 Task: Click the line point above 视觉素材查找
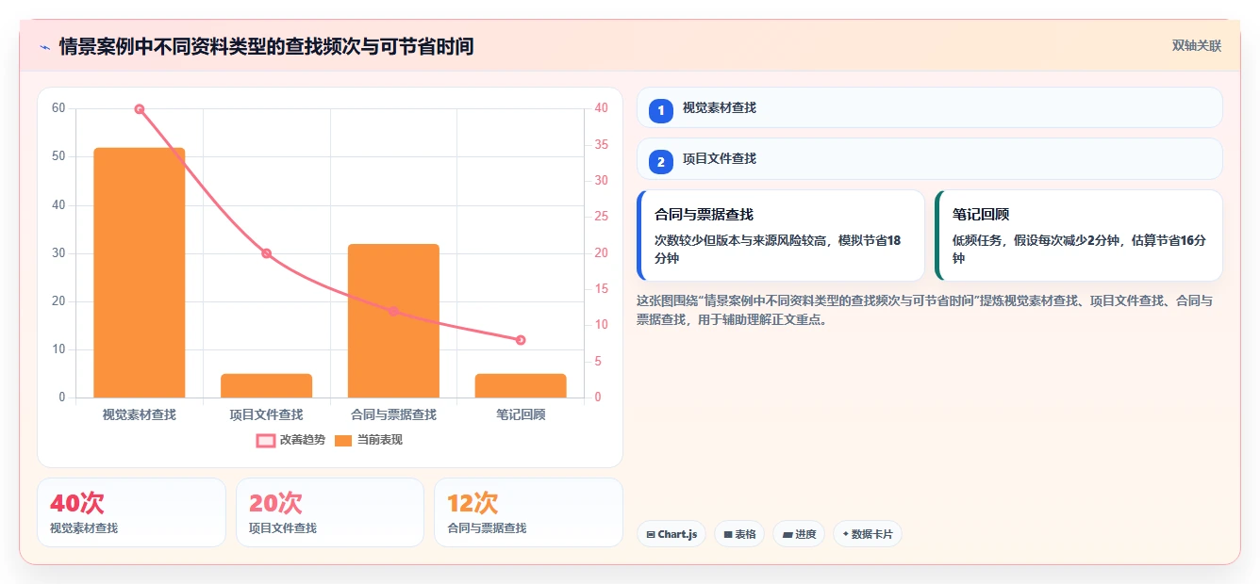pos(140,109)
